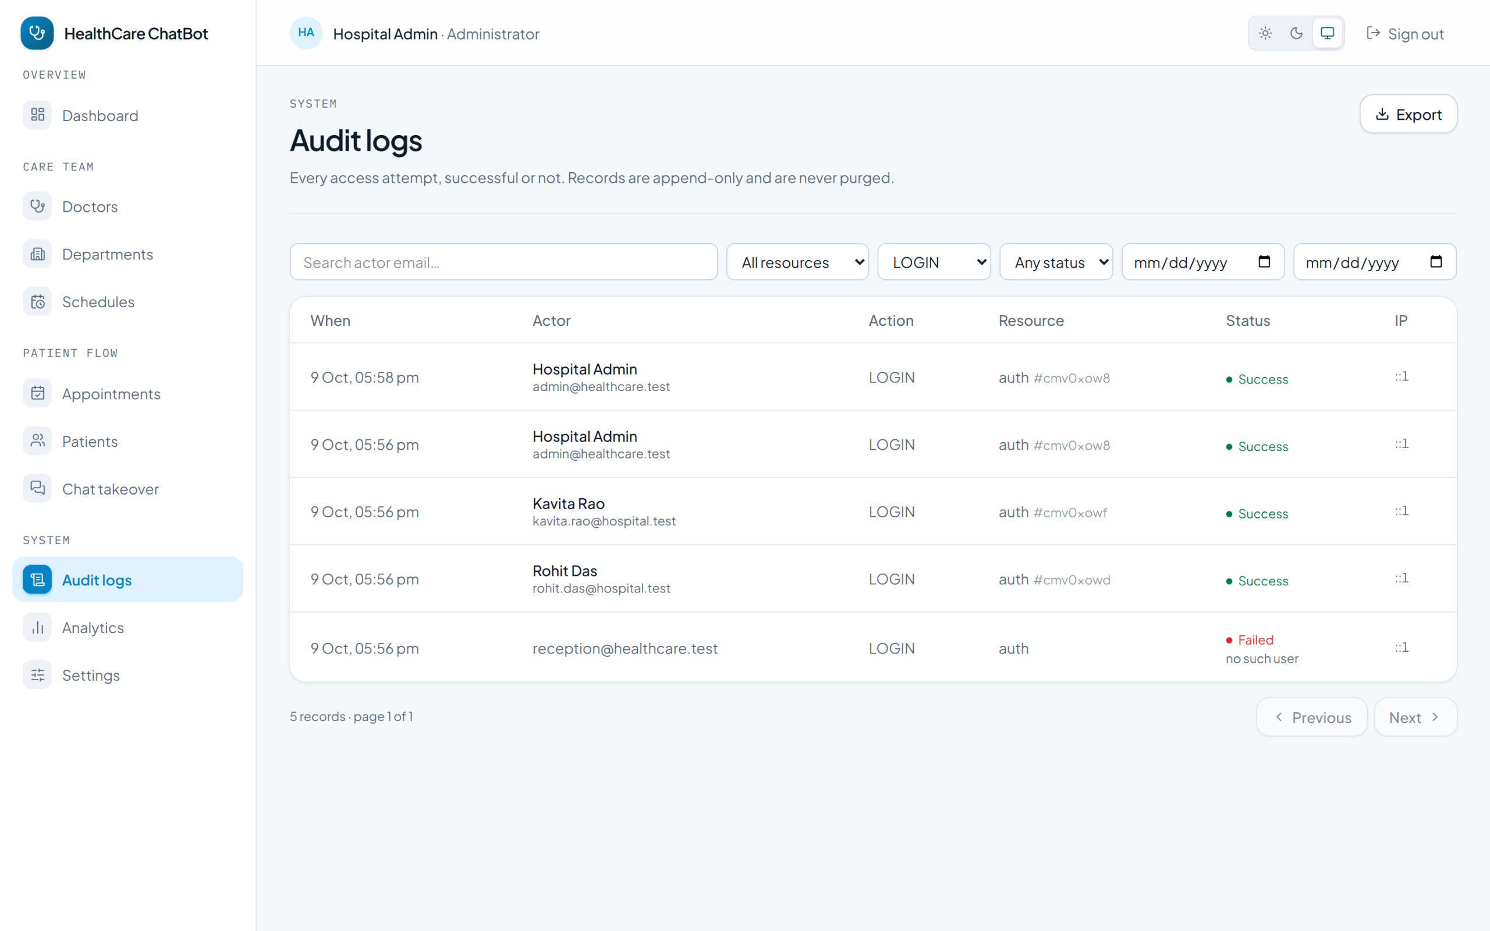1490x931 pixels.
Task: Go to Settings in the sidebar
Action: click(x=127, y=675)
